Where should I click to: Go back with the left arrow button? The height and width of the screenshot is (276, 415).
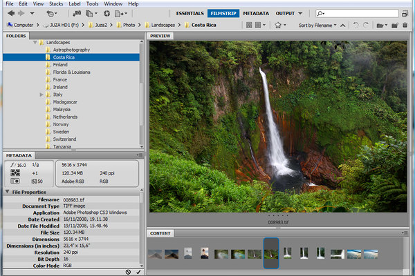pyautogui.click(x=11, y=13)
